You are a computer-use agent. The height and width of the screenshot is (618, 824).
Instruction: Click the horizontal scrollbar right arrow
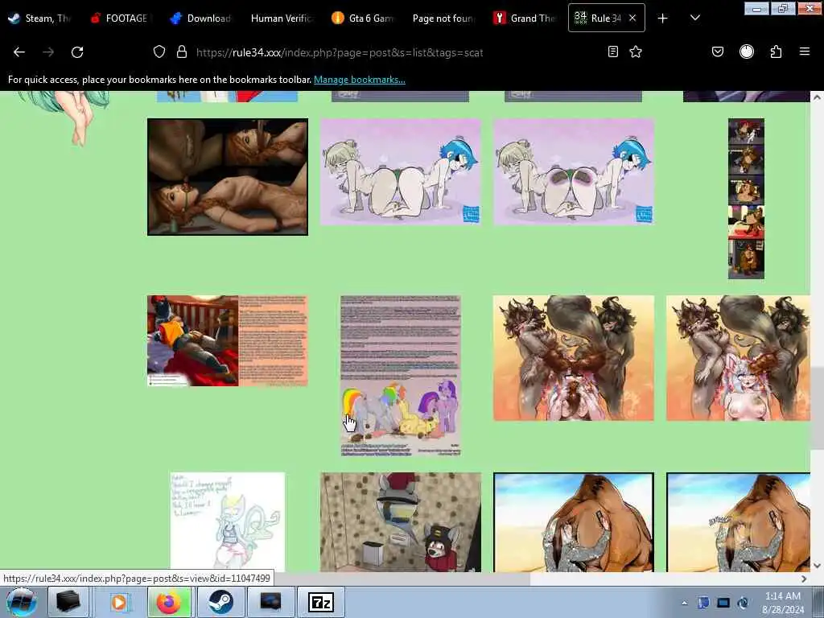coord(804,579)
